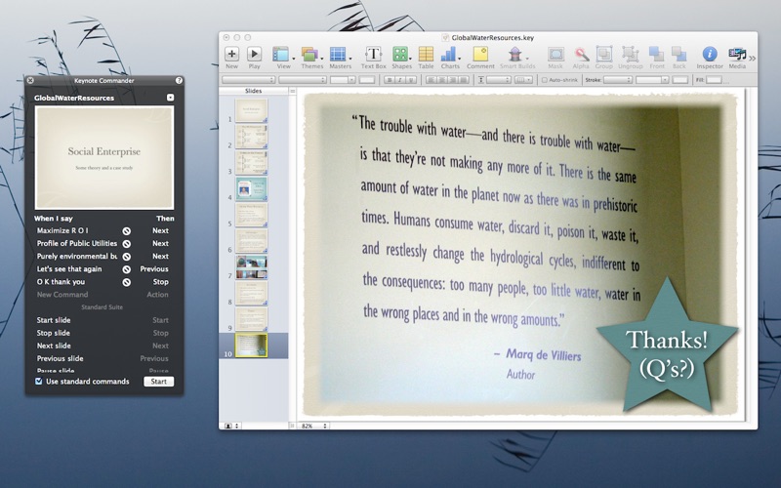Toggle the Use standard commands checkbox
The height and width of the screenshot is (488, 781).
pos(39,382)
